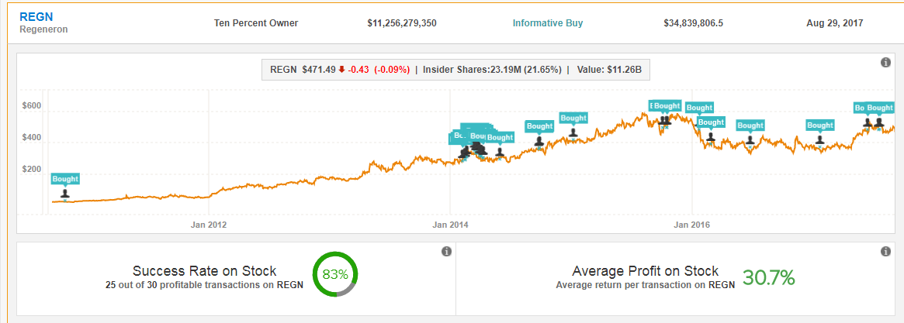Click the Average Profit on Stock heading
904x323 pixels.
pyautogui.click(x=646, y=271)
